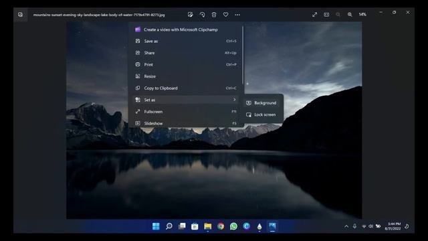Open the Photos gallery icon at top left
The height and width of the screenshot is (241, 428).
pyautogui.click(x=21, y=15)
